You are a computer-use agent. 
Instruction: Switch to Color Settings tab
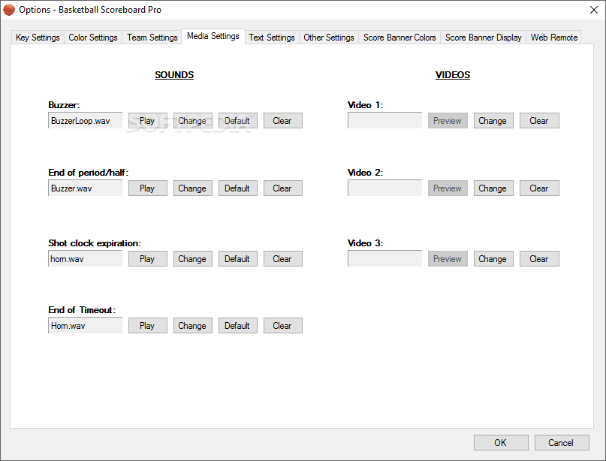click(93, 38)
